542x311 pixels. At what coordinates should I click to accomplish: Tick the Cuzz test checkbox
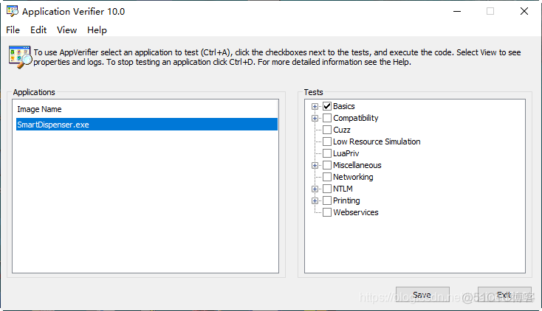pyautogui.click(x=327, y=130)
